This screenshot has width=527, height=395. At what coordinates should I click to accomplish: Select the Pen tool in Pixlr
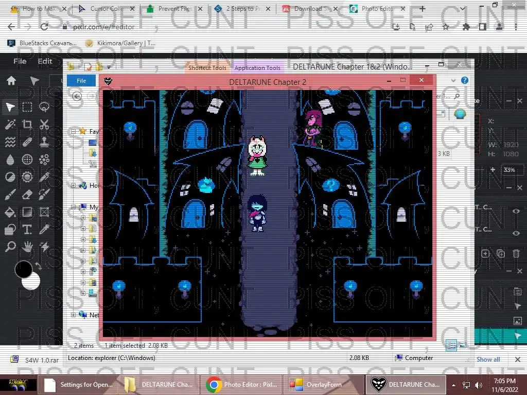pyautogui.click(x=44, y=177)
